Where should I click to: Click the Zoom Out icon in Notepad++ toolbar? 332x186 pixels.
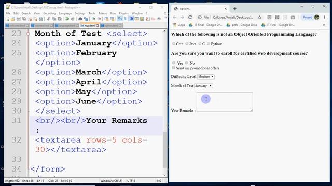click(99, 19)
